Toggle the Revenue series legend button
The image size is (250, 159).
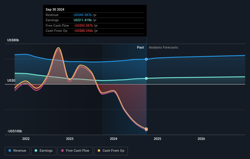pos(17,151)
